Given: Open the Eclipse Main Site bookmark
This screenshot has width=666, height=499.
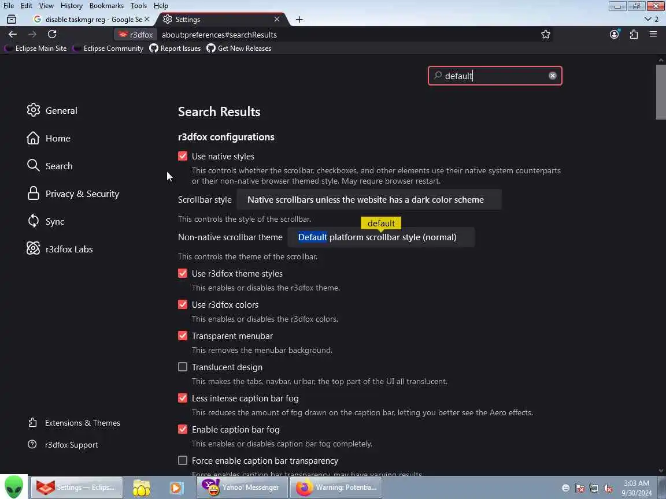Looking at the screenshot, I should pyautogui.click(x=36, y=49).
